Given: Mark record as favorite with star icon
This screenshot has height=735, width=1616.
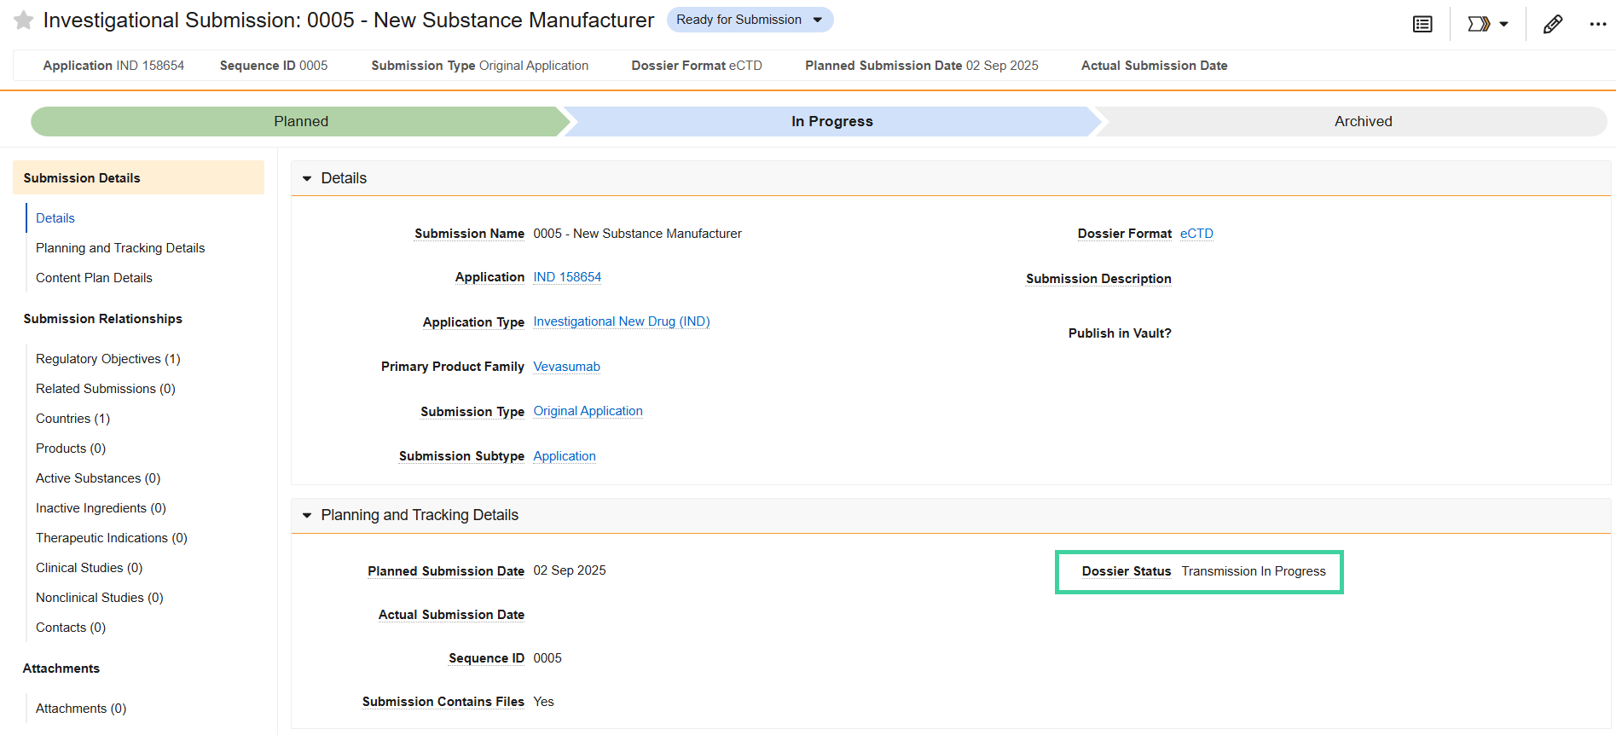Looking at the screenshot, I should coord(24,20).
